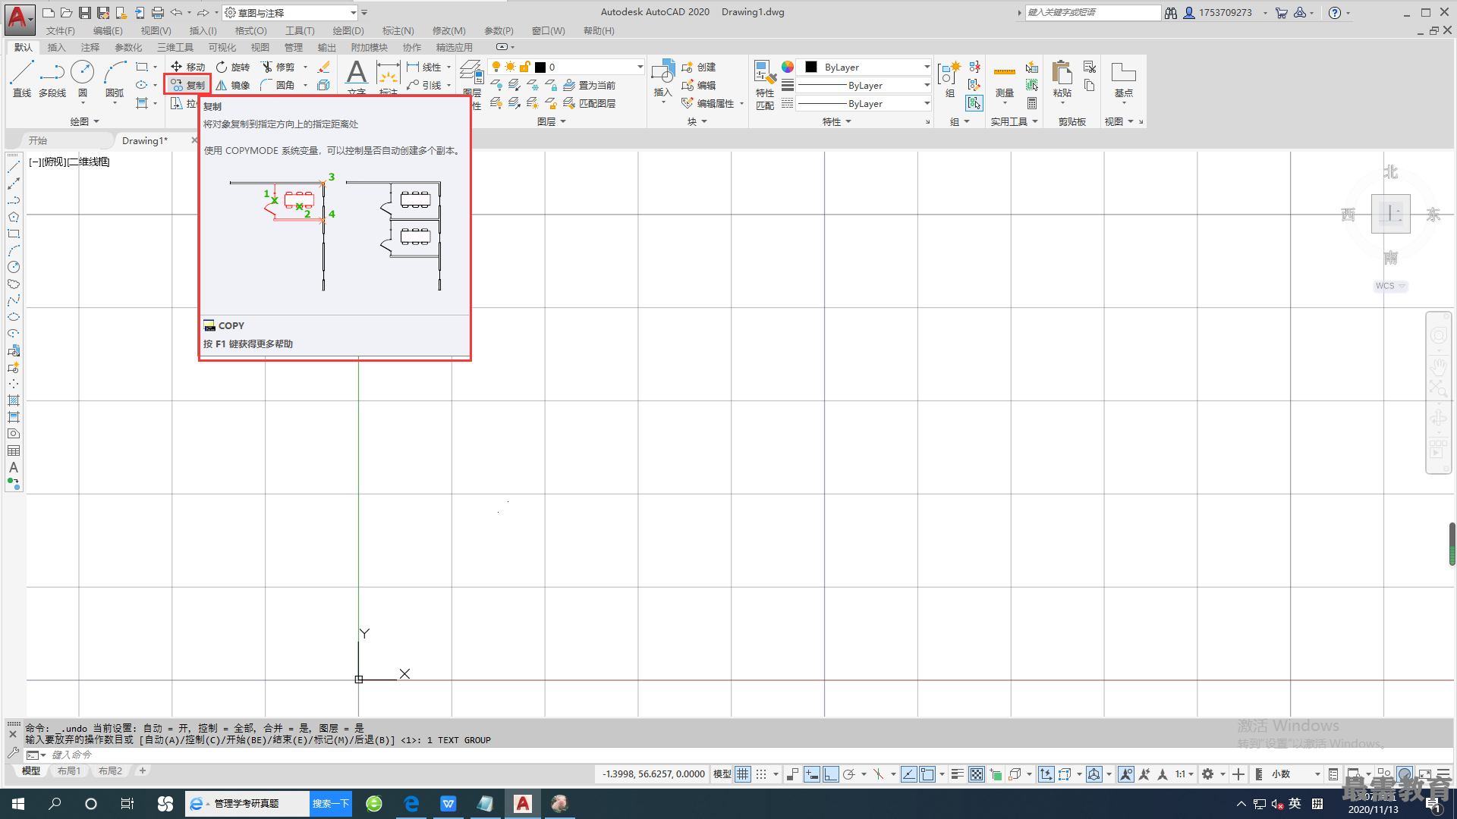
Task: Toggle snap mode dots in status bar
Action: point(761,774)
